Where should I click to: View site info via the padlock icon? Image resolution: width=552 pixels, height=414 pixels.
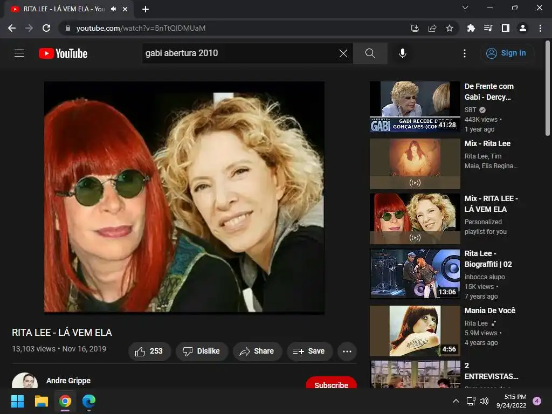click(x=68, y=28)
